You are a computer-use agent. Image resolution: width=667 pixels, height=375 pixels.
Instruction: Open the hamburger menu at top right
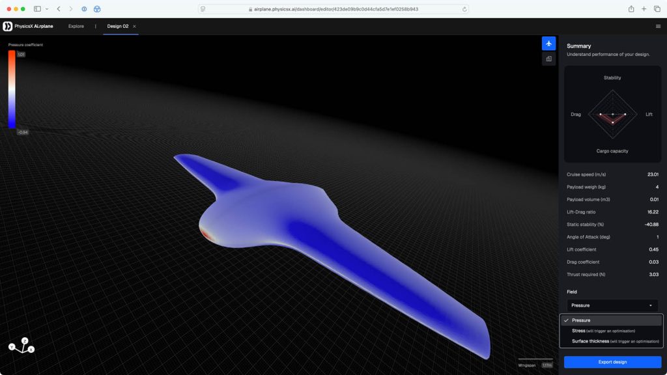[x=658, y=26]
